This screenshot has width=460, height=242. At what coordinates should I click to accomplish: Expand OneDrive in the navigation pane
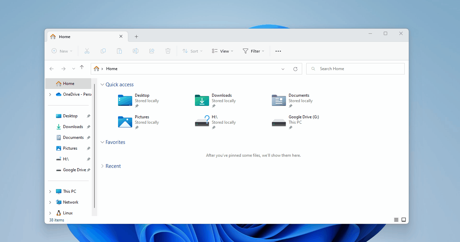pyautogui.click(x=50, y=94)
